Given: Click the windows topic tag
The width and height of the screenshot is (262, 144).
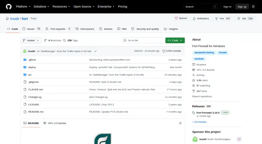Looking at the screenshot, I should pos(199,59).
